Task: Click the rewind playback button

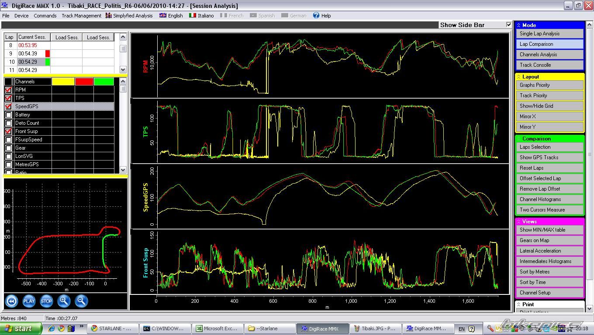Action: (x=12, y=301)
